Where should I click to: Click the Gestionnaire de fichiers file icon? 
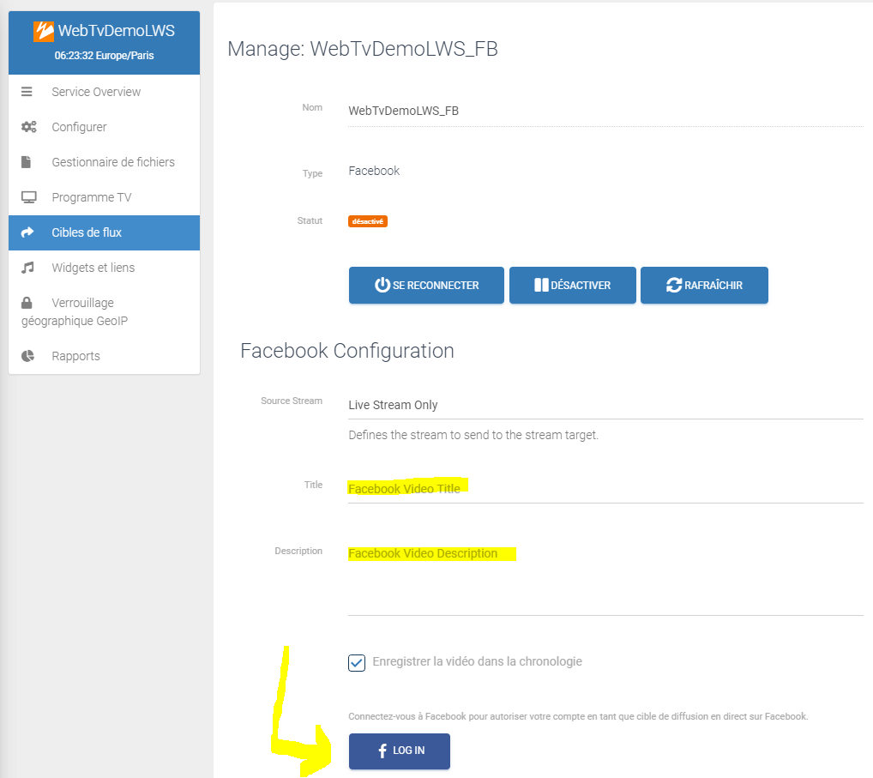pyautogui.click(x=27, y=162)
